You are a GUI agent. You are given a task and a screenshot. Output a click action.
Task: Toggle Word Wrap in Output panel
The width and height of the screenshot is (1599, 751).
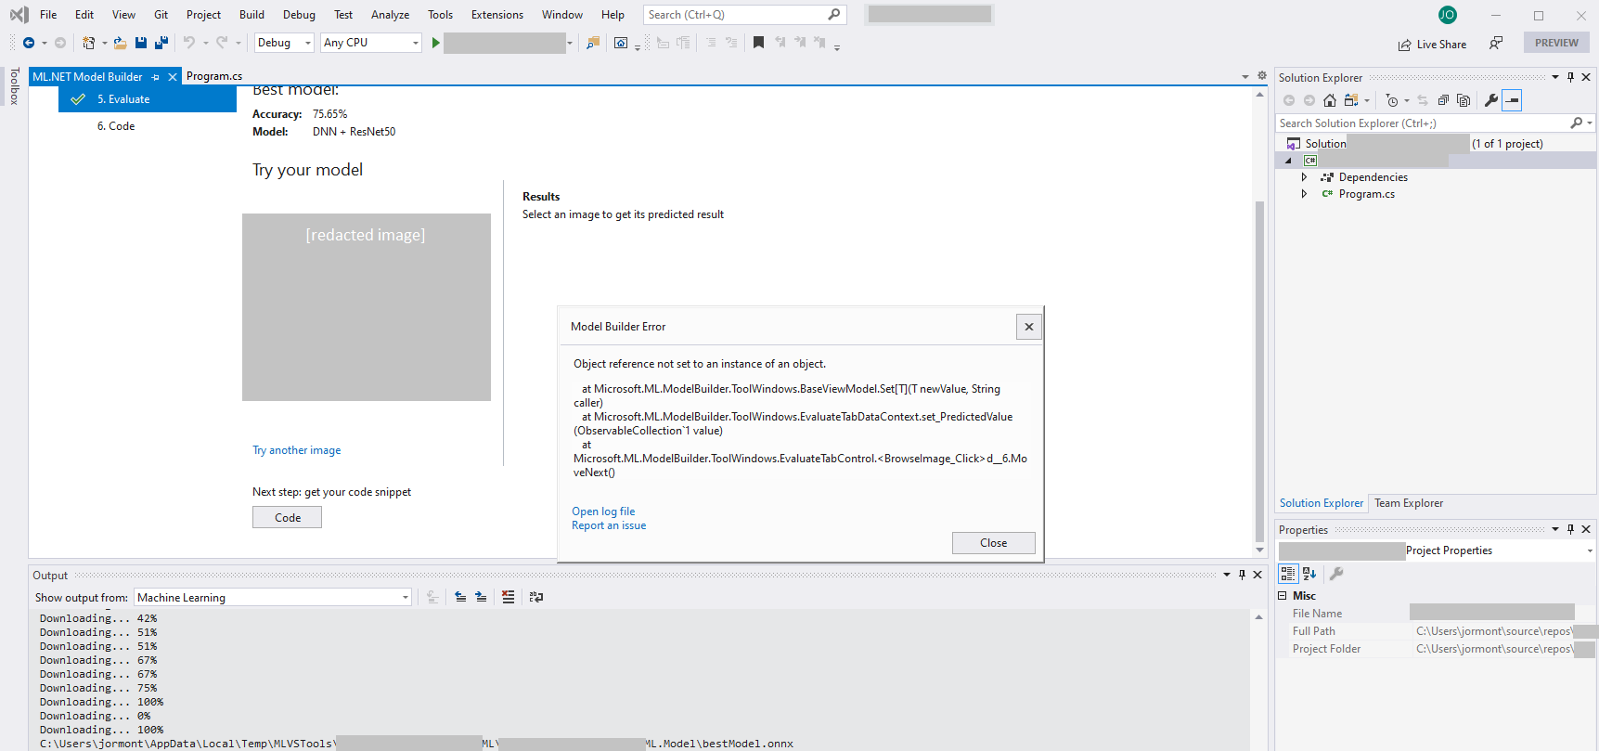[x=536, y=597]
